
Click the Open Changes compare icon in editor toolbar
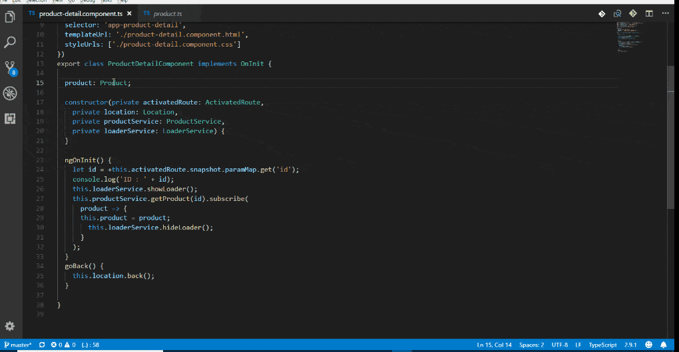click(x=618, y=14)
